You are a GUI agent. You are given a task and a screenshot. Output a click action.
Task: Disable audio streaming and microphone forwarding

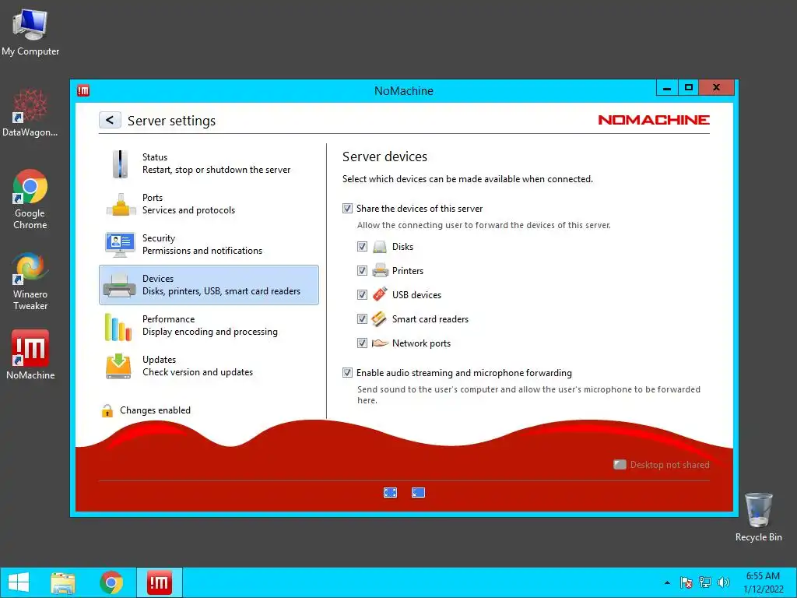347,373
